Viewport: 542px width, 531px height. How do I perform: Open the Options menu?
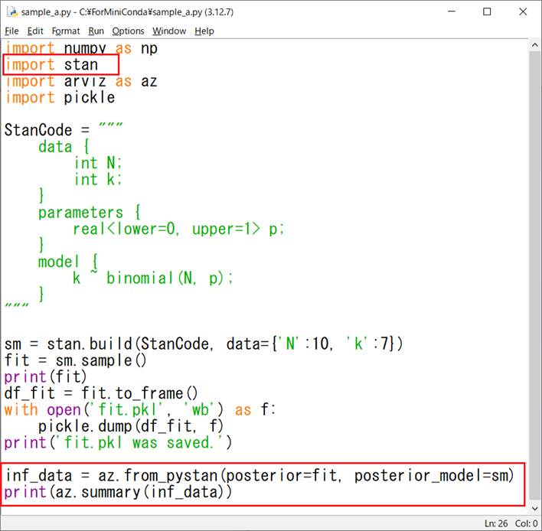pyautogui.click(x=128, y=31)
